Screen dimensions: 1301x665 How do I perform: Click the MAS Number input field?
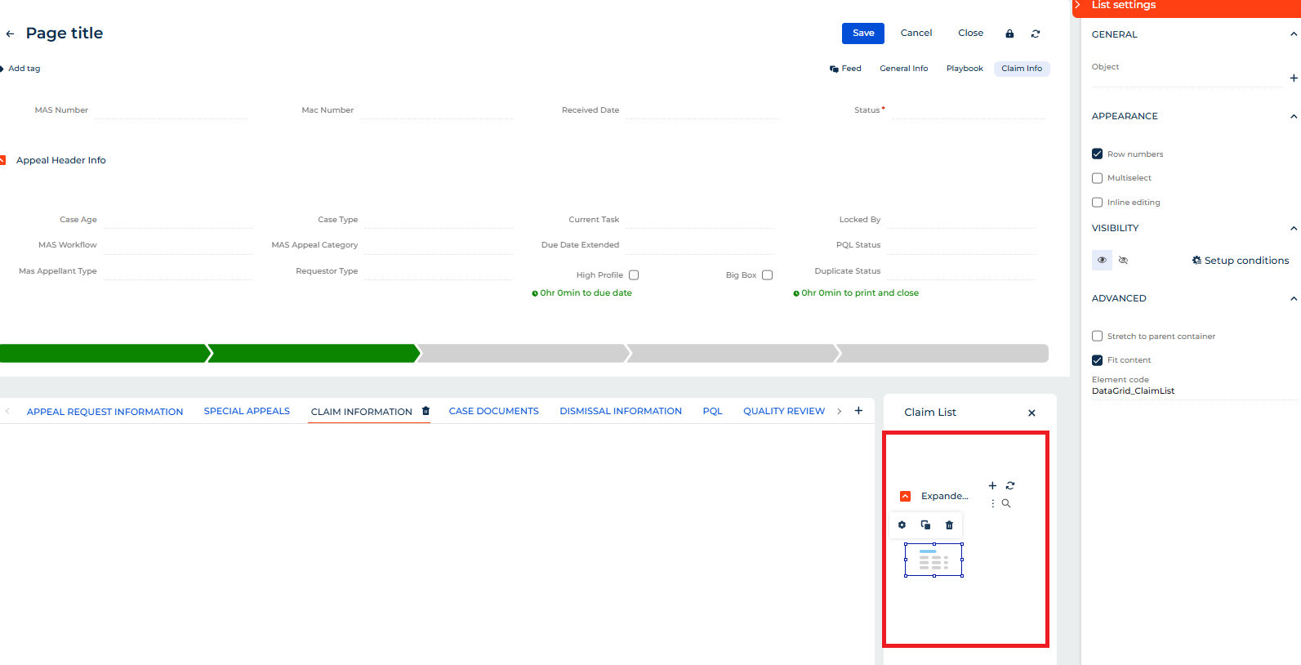(172, 110)
